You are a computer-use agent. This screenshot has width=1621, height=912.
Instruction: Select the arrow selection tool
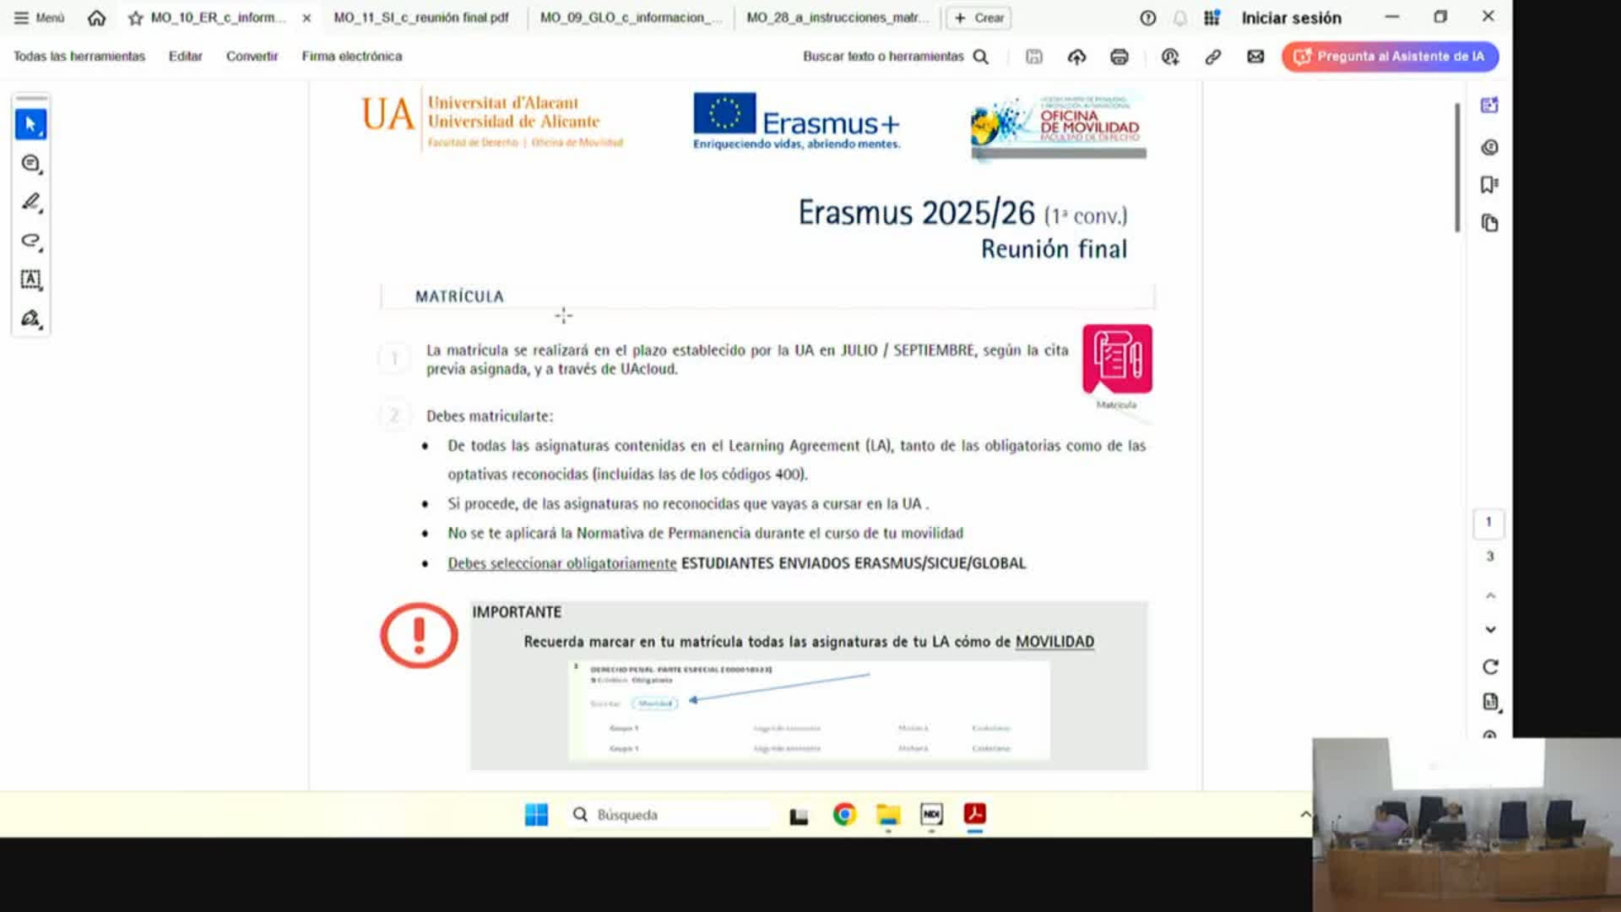(30, 125)
